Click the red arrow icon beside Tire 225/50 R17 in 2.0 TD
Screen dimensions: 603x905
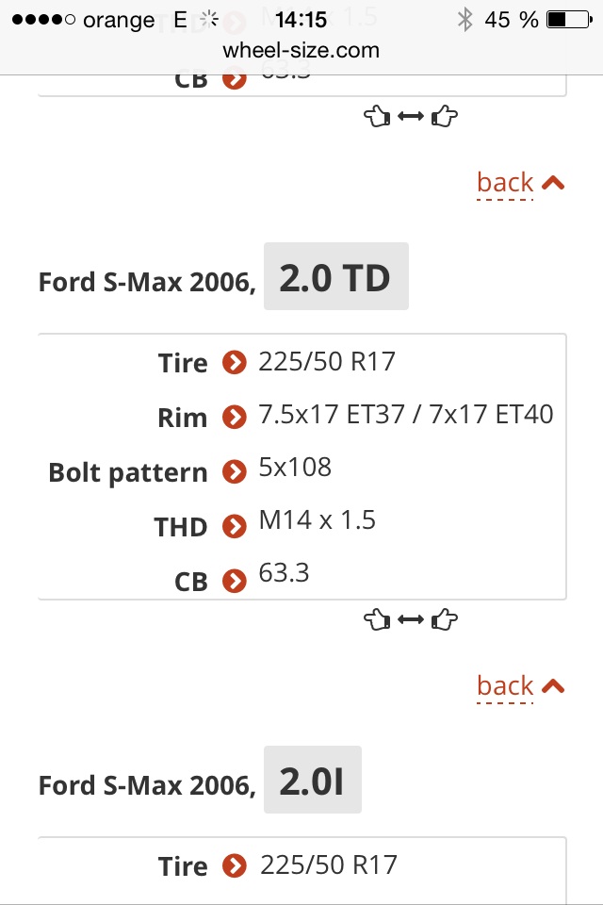(234, 363)
